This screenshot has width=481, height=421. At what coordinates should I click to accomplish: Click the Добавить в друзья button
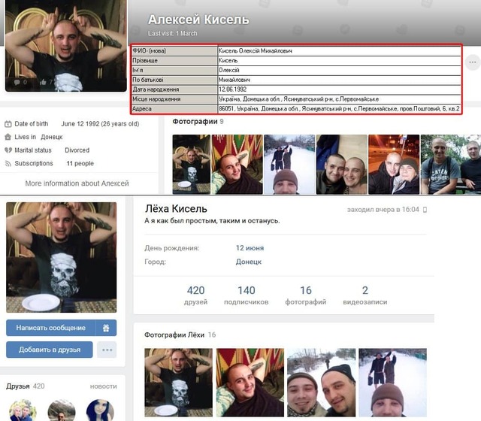pyautogui.click(x=50, y=350)
